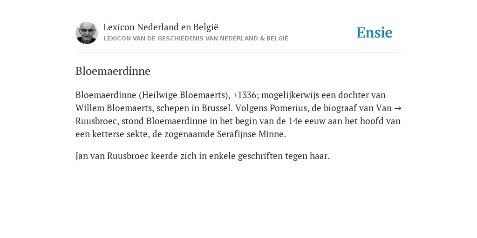Select the phrase 'Serafijnse Minne'
This screenshot has width=477, height=238.
click(x=250, y=134)
